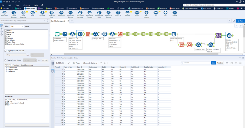Check the Base ID field checkbox
The height and width of the screenshot is (128, 245).
click(x=6, y=31)
